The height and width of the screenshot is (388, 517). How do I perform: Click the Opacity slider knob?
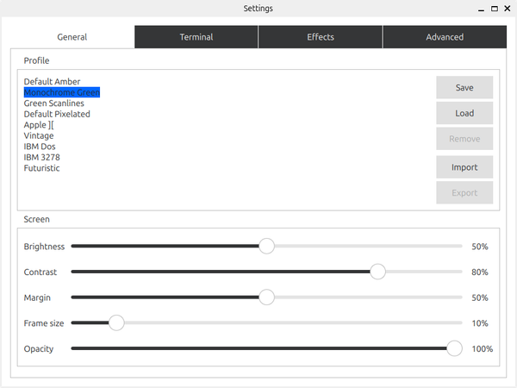[x=454, y=348]
